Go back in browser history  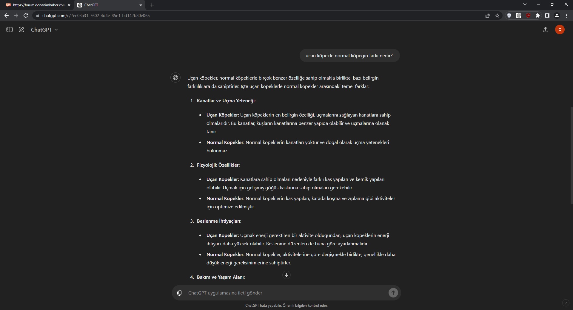pos(7,15)
